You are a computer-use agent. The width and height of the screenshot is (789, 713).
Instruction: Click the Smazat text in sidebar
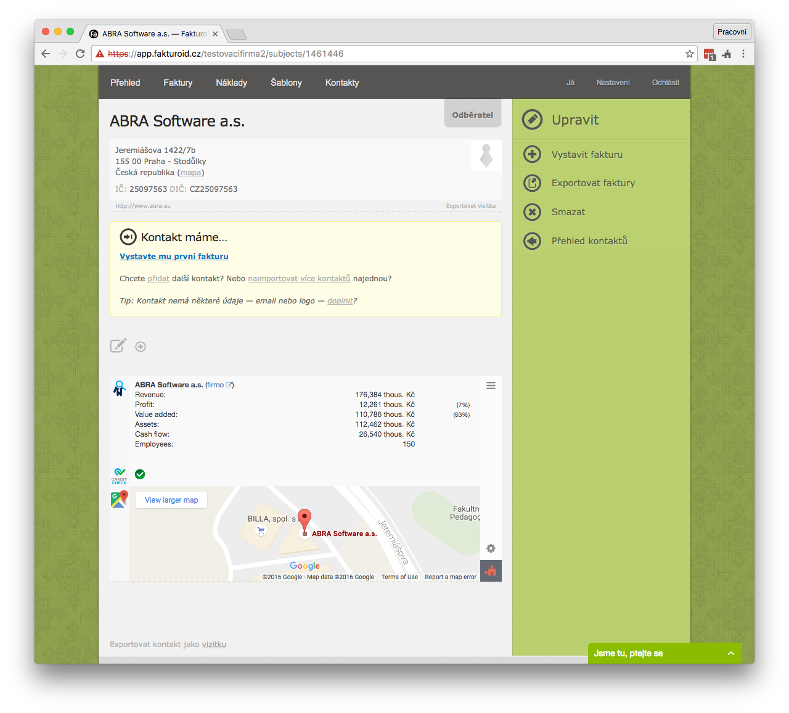coord(568,212)
